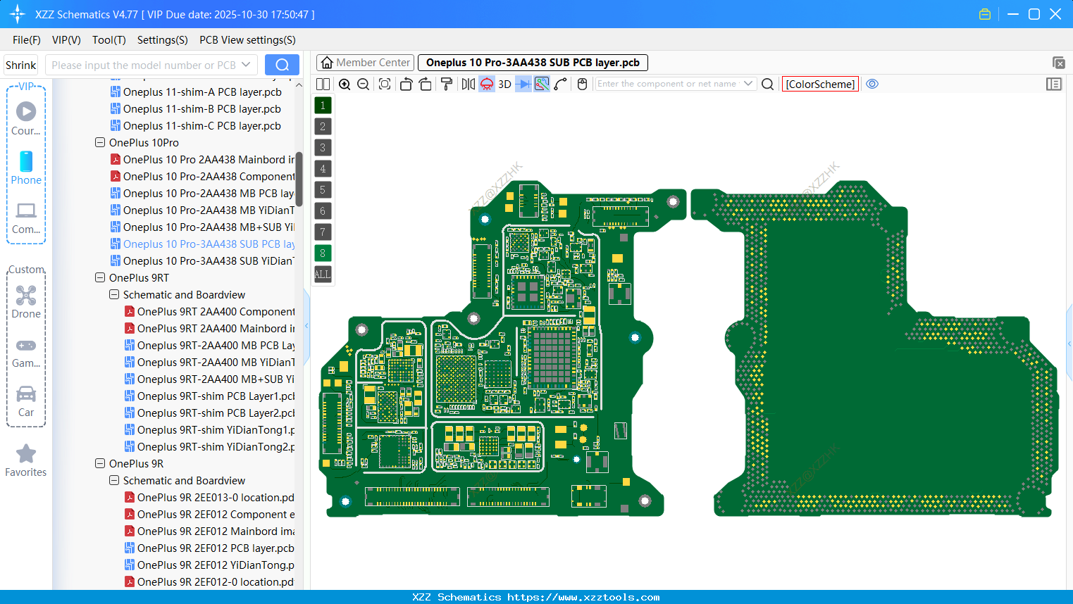1073x604 pixels.
Task: Activate the mirror flip view tool
Action: (x=466, y=84)
